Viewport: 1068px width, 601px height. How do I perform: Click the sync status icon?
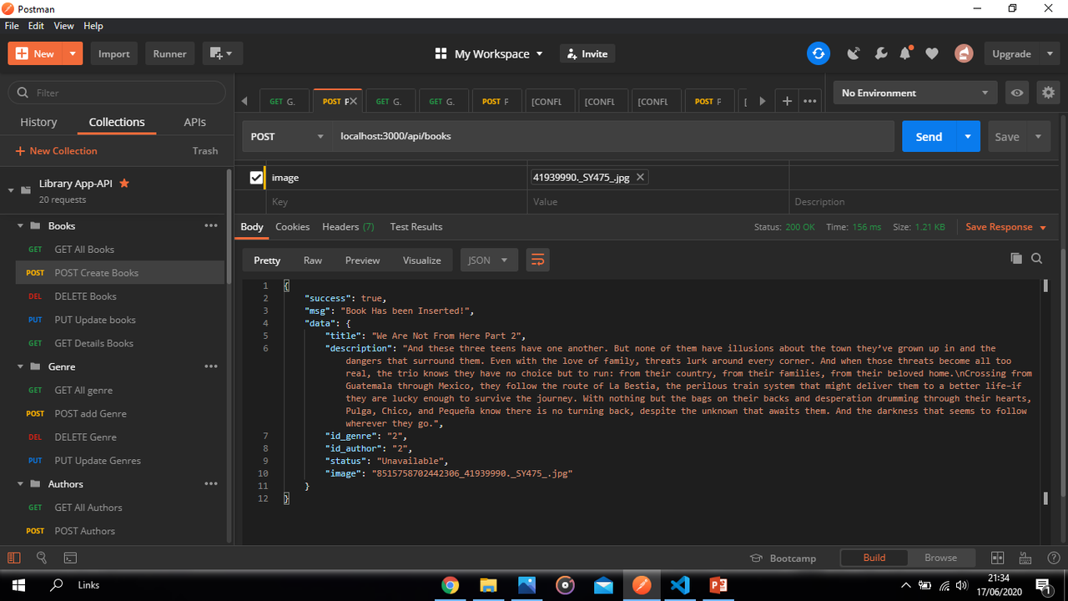pyautogui.click(x=819, y=53)
